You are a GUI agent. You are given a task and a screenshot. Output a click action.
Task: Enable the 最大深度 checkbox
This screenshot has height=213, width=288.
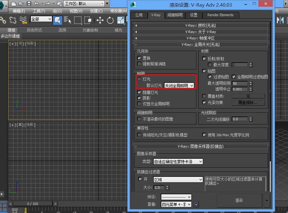point(210,65)
